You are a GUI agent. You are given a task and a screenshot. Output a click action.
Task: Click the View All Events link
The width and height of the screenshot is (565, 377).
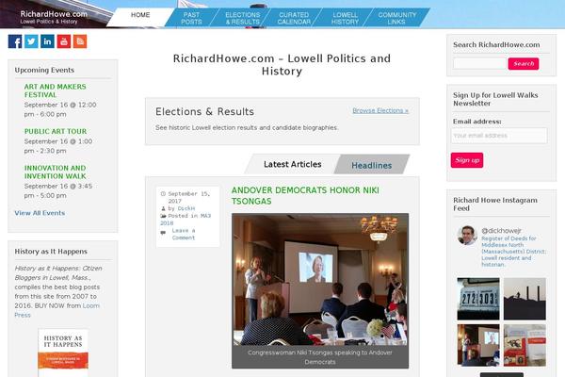[x=40, y=213]
